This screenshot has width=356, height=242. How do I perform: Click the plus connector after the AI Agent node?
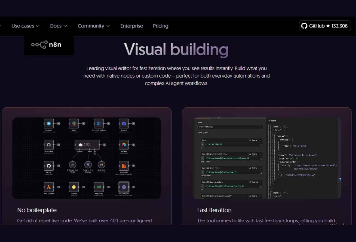tap(104, 145)
